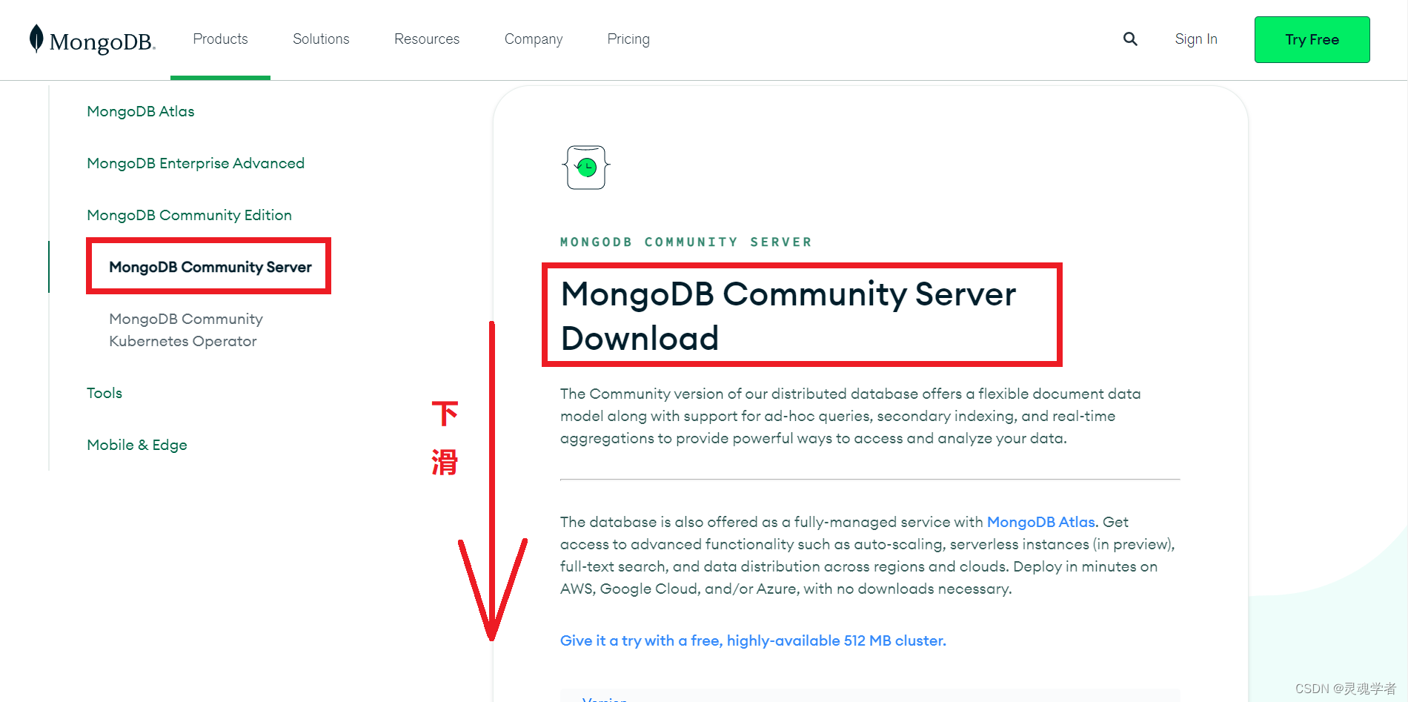
Task: Click the Community Server product icon
Action: pos(585,168)
